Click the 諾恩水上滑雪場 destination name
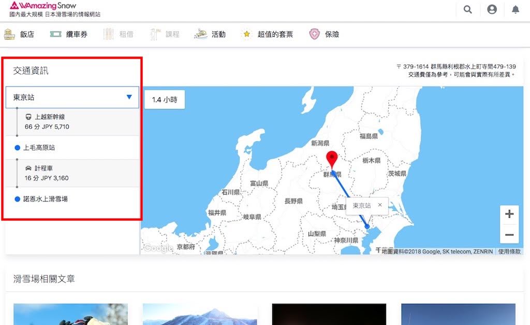This screenshot has height=325, width=530. point(46,199)
